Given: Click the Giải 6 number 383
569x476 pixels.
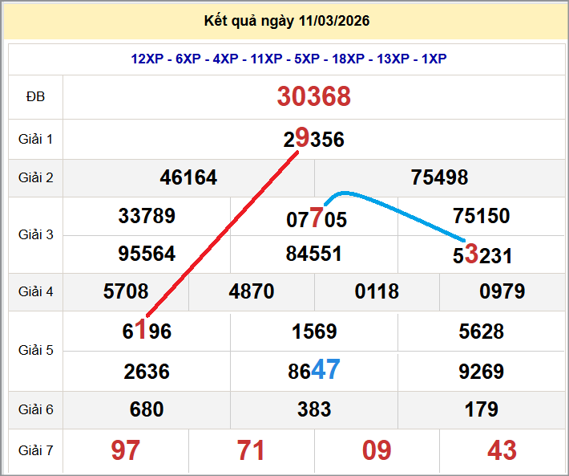Looking at the screenshot, I should [x=314, y=409].
